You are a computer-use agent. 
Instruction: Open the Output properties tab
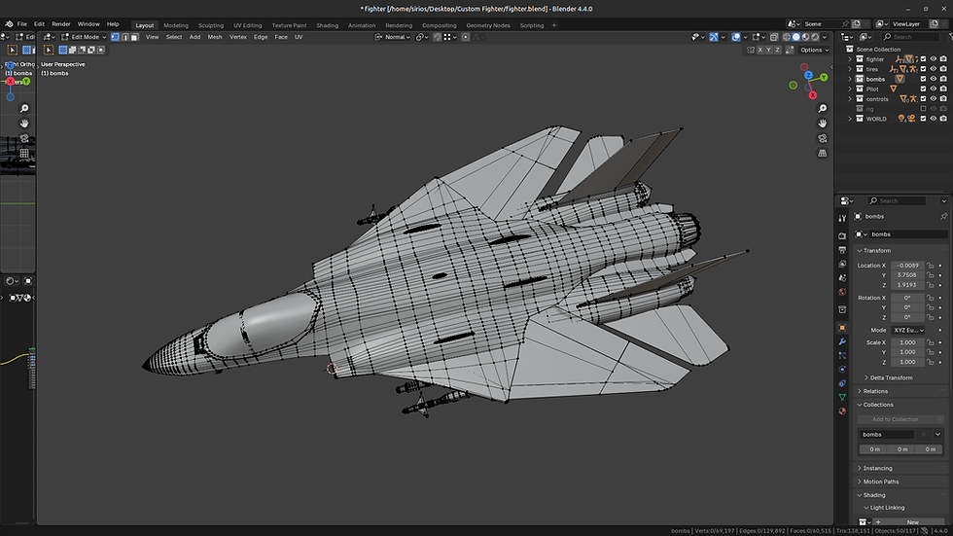[x=842, y=250]
